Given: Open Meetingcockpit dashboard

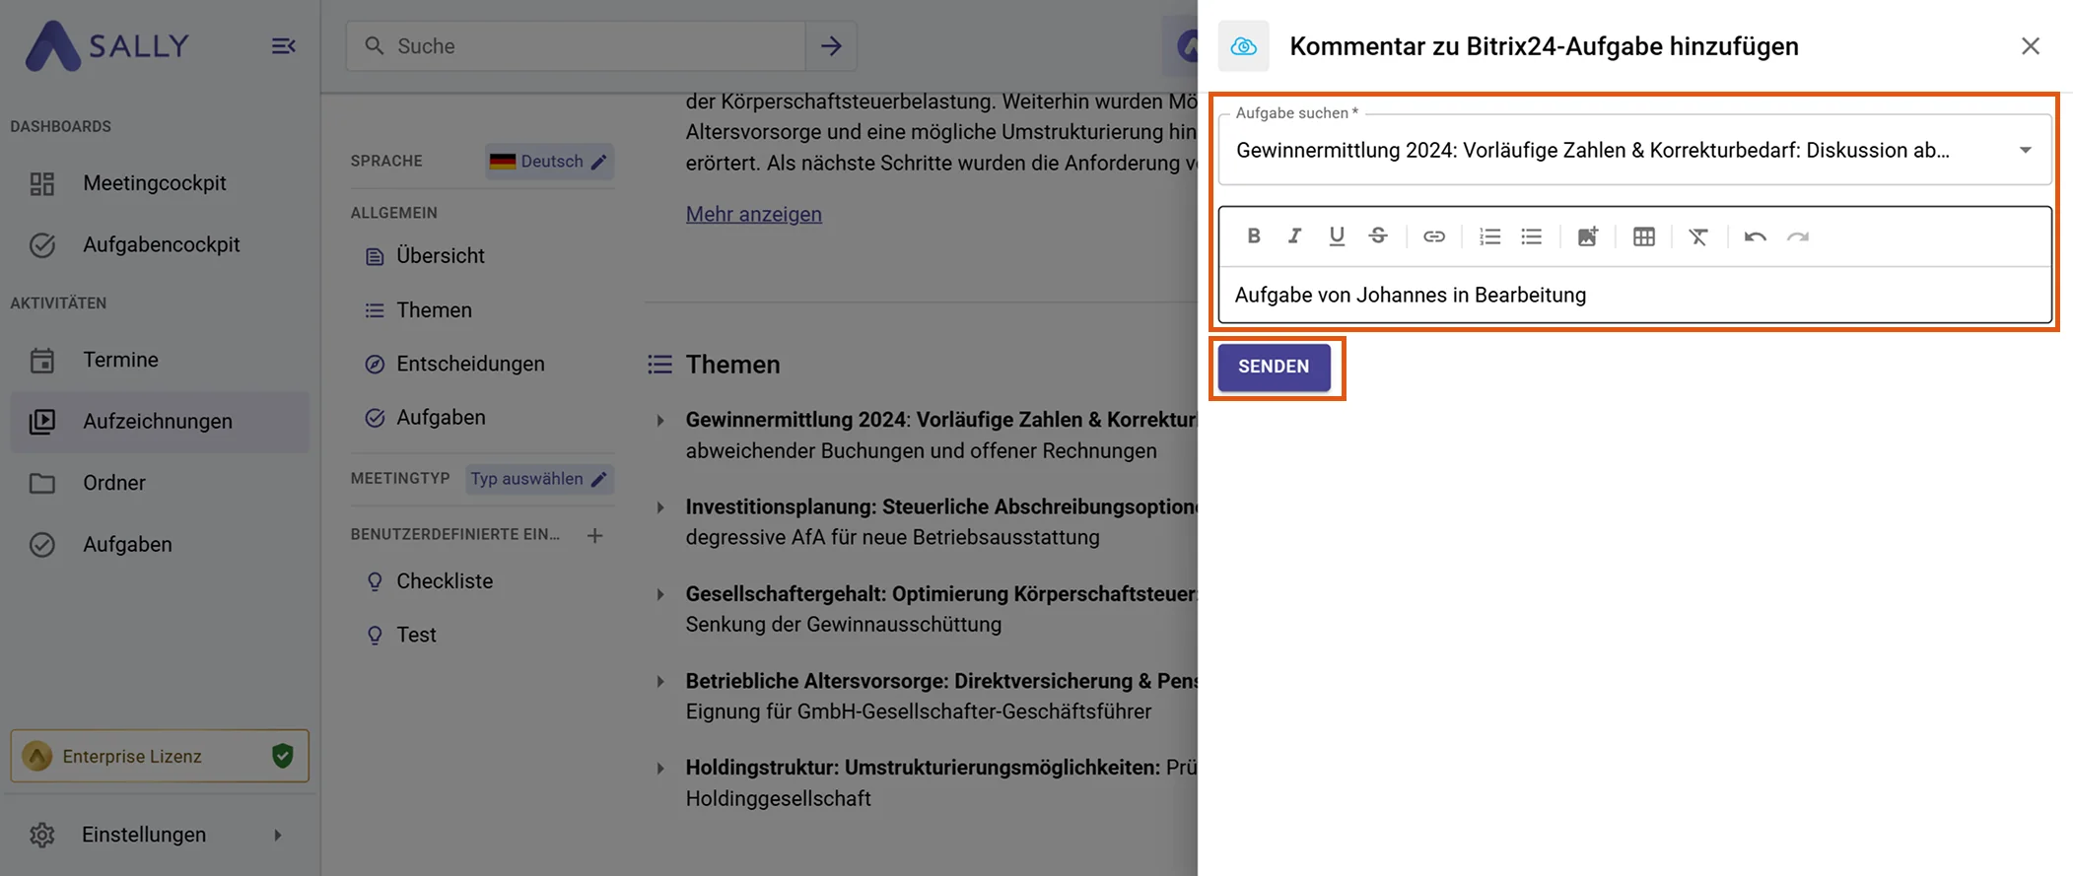Looking at the screenshot, I should click(160, 183).
